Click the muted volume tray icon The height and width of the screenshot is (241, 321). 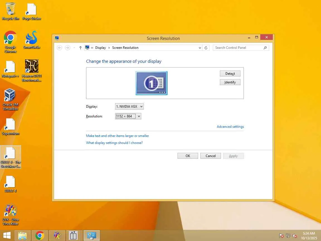(x=295, y=236)
